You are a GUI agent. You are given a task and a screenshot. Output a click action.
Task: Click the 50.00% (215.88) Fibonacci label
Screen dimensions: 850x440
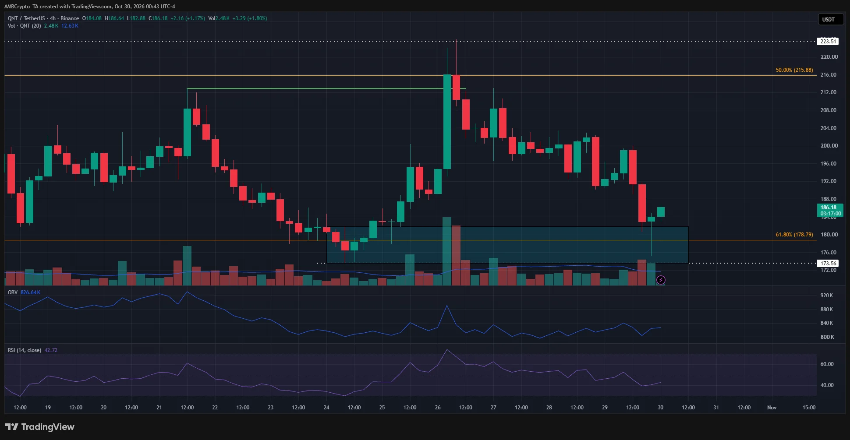[794, 70]
